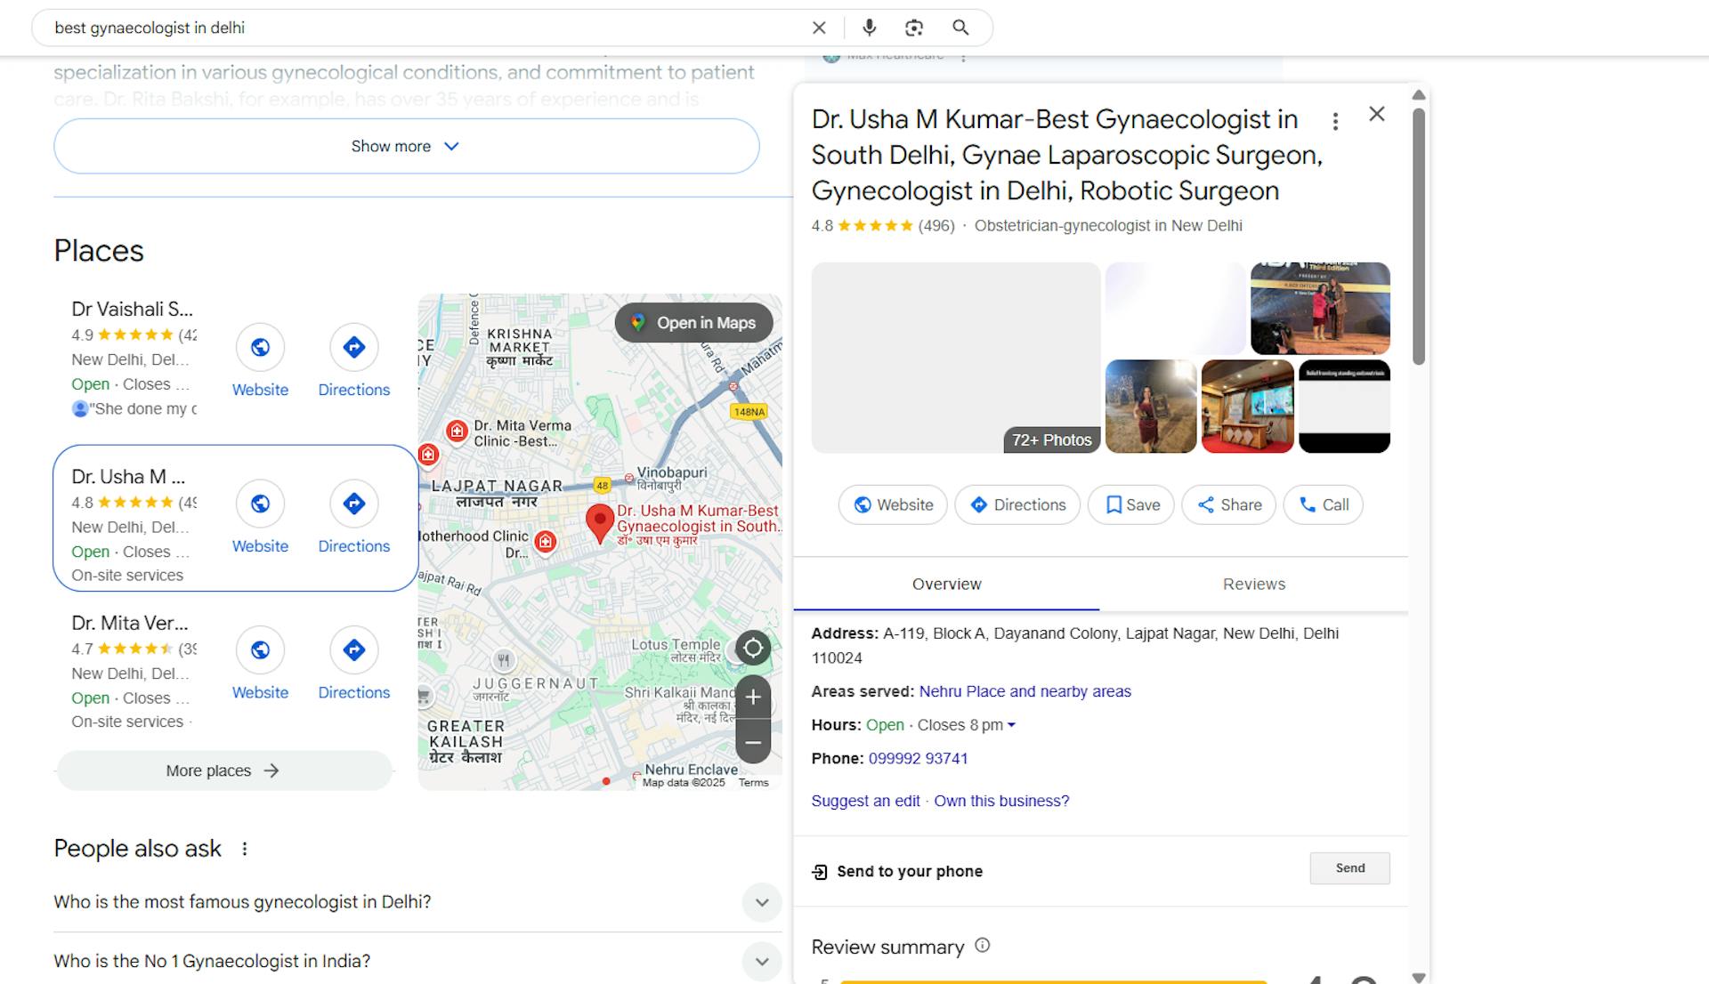Expand hours dropdown next to Closes 8 pm
Screen dimensions: 1709x984
[1011, 725]
